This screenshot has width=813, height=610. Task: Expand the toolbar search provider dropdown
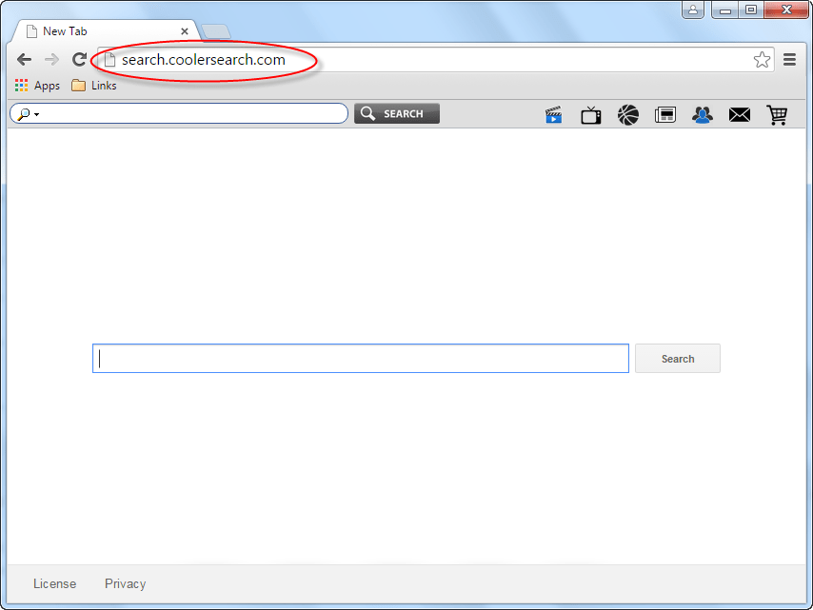click(x=37, y=114)
